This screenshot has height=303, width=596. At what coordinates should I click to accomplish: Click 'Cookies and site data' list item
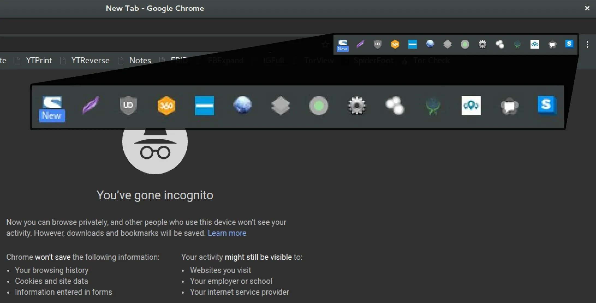[x=51, y=281]
